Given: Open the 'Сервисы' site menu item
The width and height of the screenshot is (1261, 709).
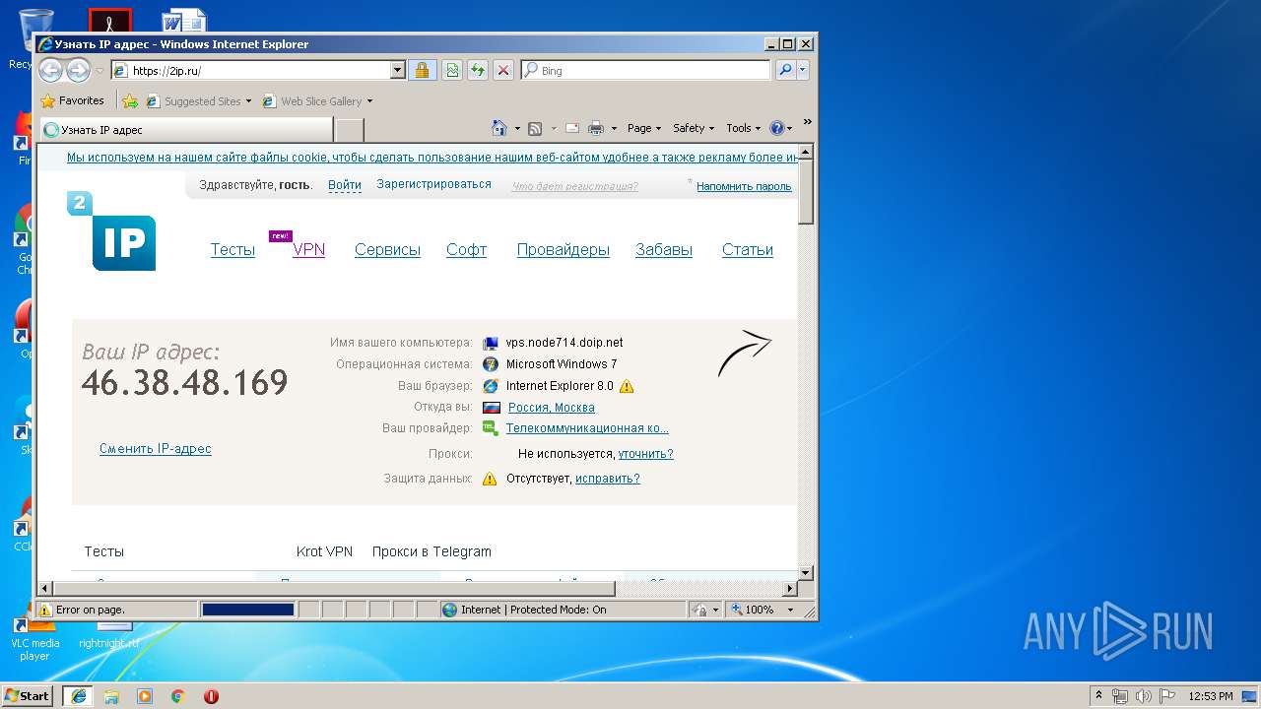Looking at the screenshot, I should click(x=387, y=250).
